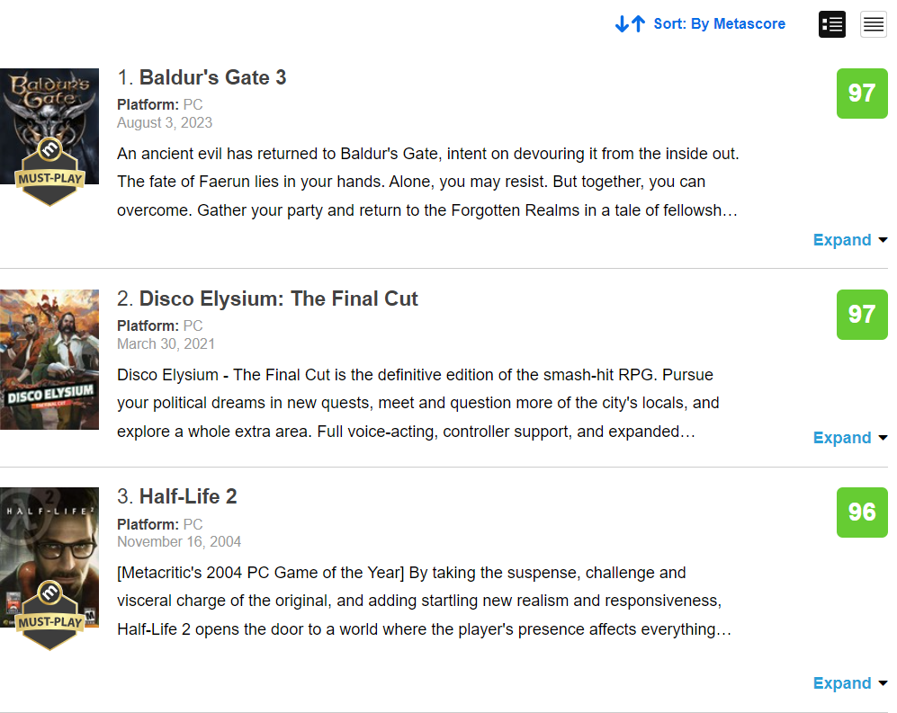Click Half-Life 2 metascore 96 box
The image size is (897, 713).
pyautogui.click(x=861, y=512)
